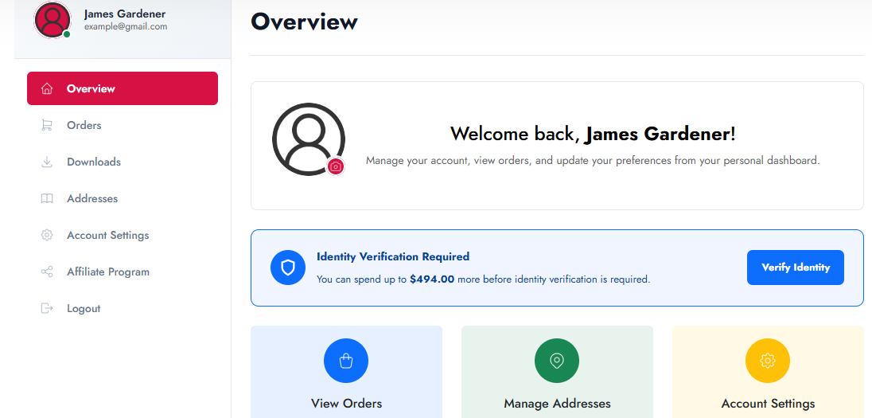Image resolution: width=872 pixels, height=418 pixels.
Task: Click James Gardener's sidebar profile picture
Action: 53,19
